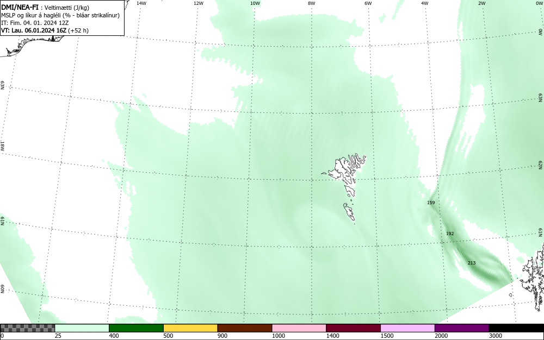Click the 0W longitude label

click(x=539, y=3)
